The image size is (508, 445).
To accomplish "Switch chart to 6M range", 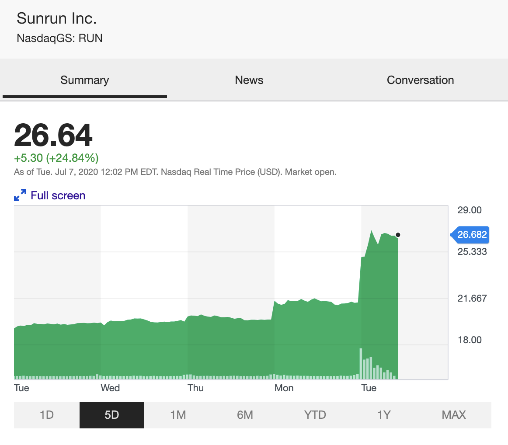I will [x=245, y=415].
